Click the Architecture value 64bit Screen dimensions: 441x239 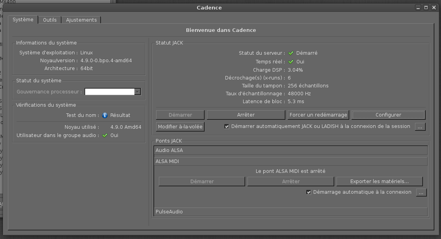87,68
